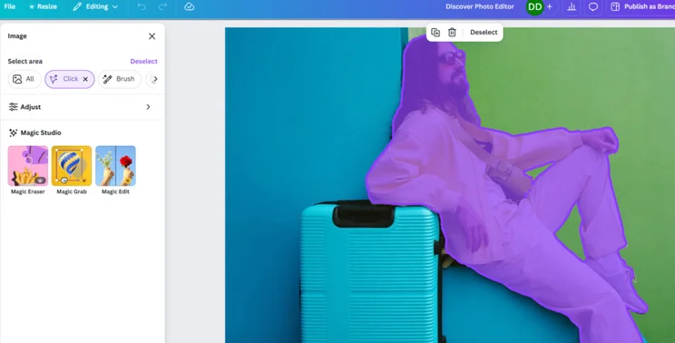Undo the last action
This screenshot has width=675, height=343.
point(142,7)
